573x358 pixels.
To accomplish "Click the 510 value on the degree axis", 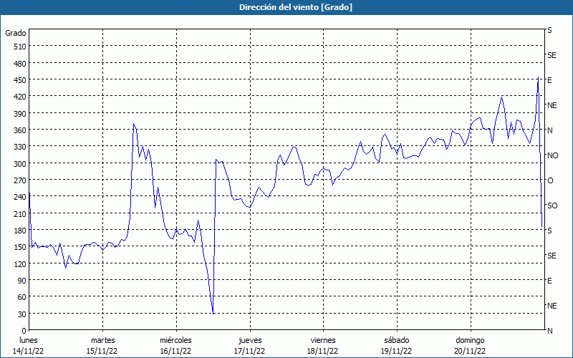I will [x=20, y=47].
